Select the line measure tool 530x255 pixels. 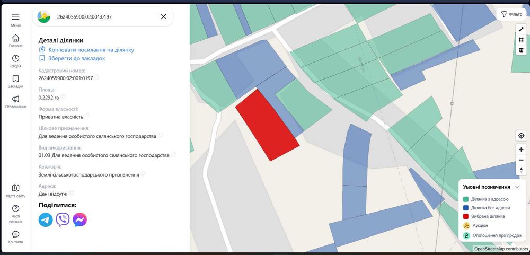pos(521,30)
